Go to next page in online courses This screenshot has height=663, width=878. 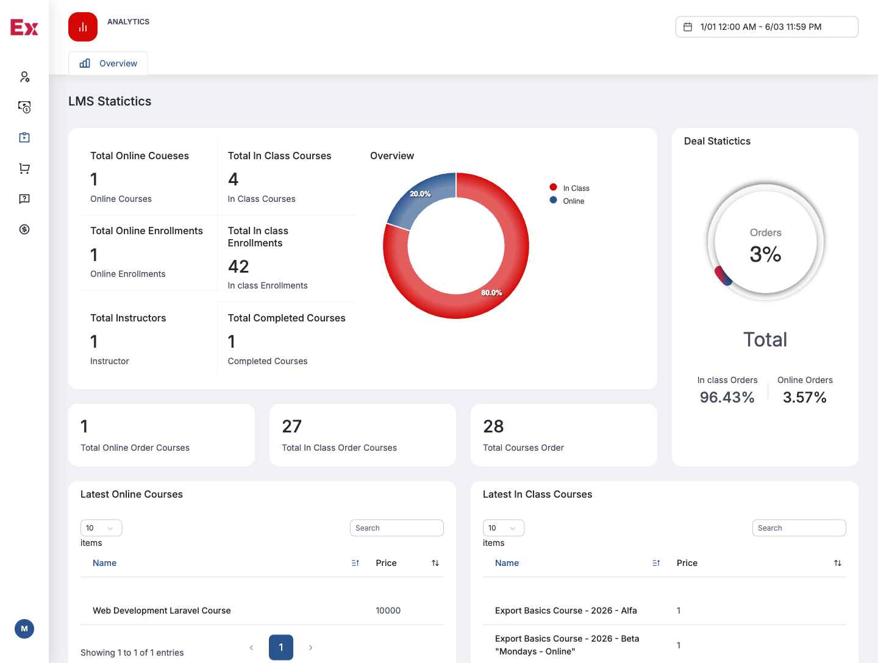pos(310,648)
